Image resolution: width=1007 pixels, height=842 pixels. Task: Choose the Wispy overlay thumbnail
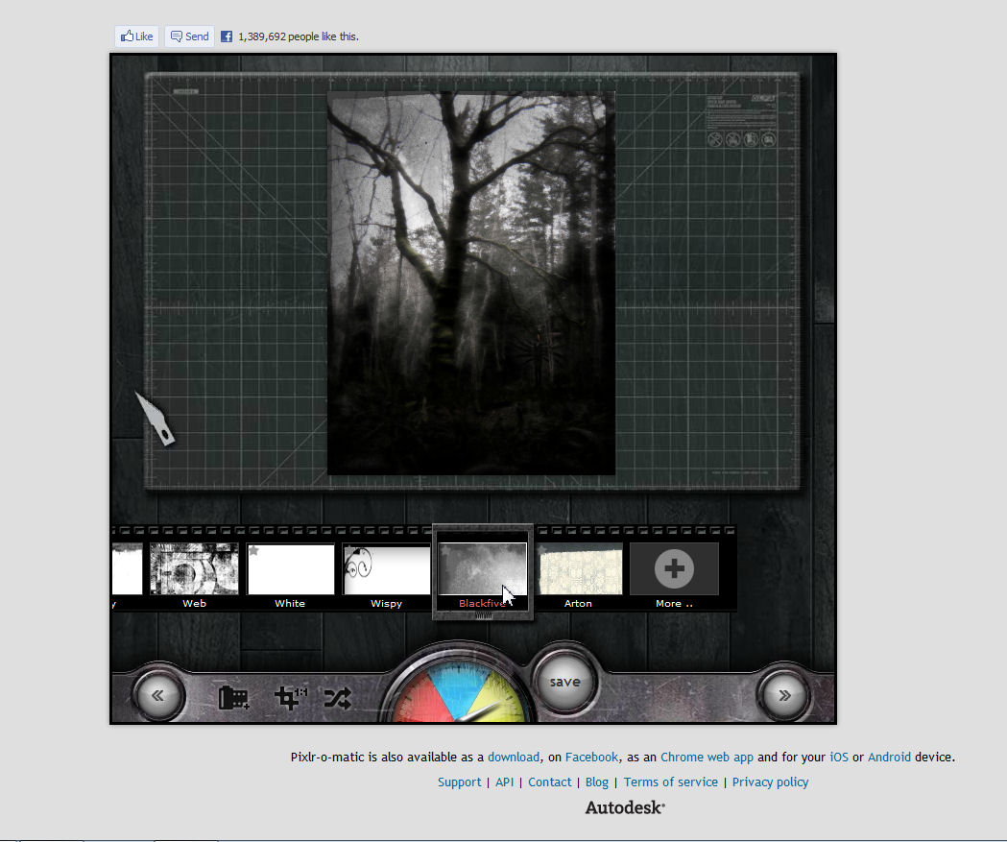point(386,569)
